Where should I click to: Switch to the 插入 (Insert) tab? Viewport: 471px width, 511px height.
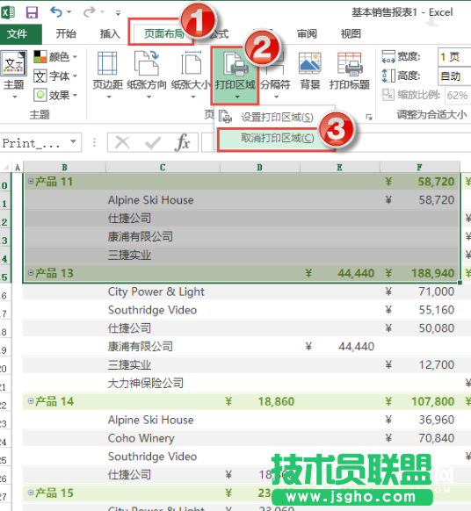tap(110, 33)
